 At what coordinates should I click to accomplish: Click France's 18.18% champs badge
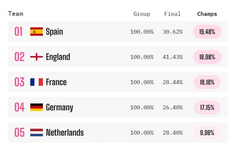[x=207, y=82]
